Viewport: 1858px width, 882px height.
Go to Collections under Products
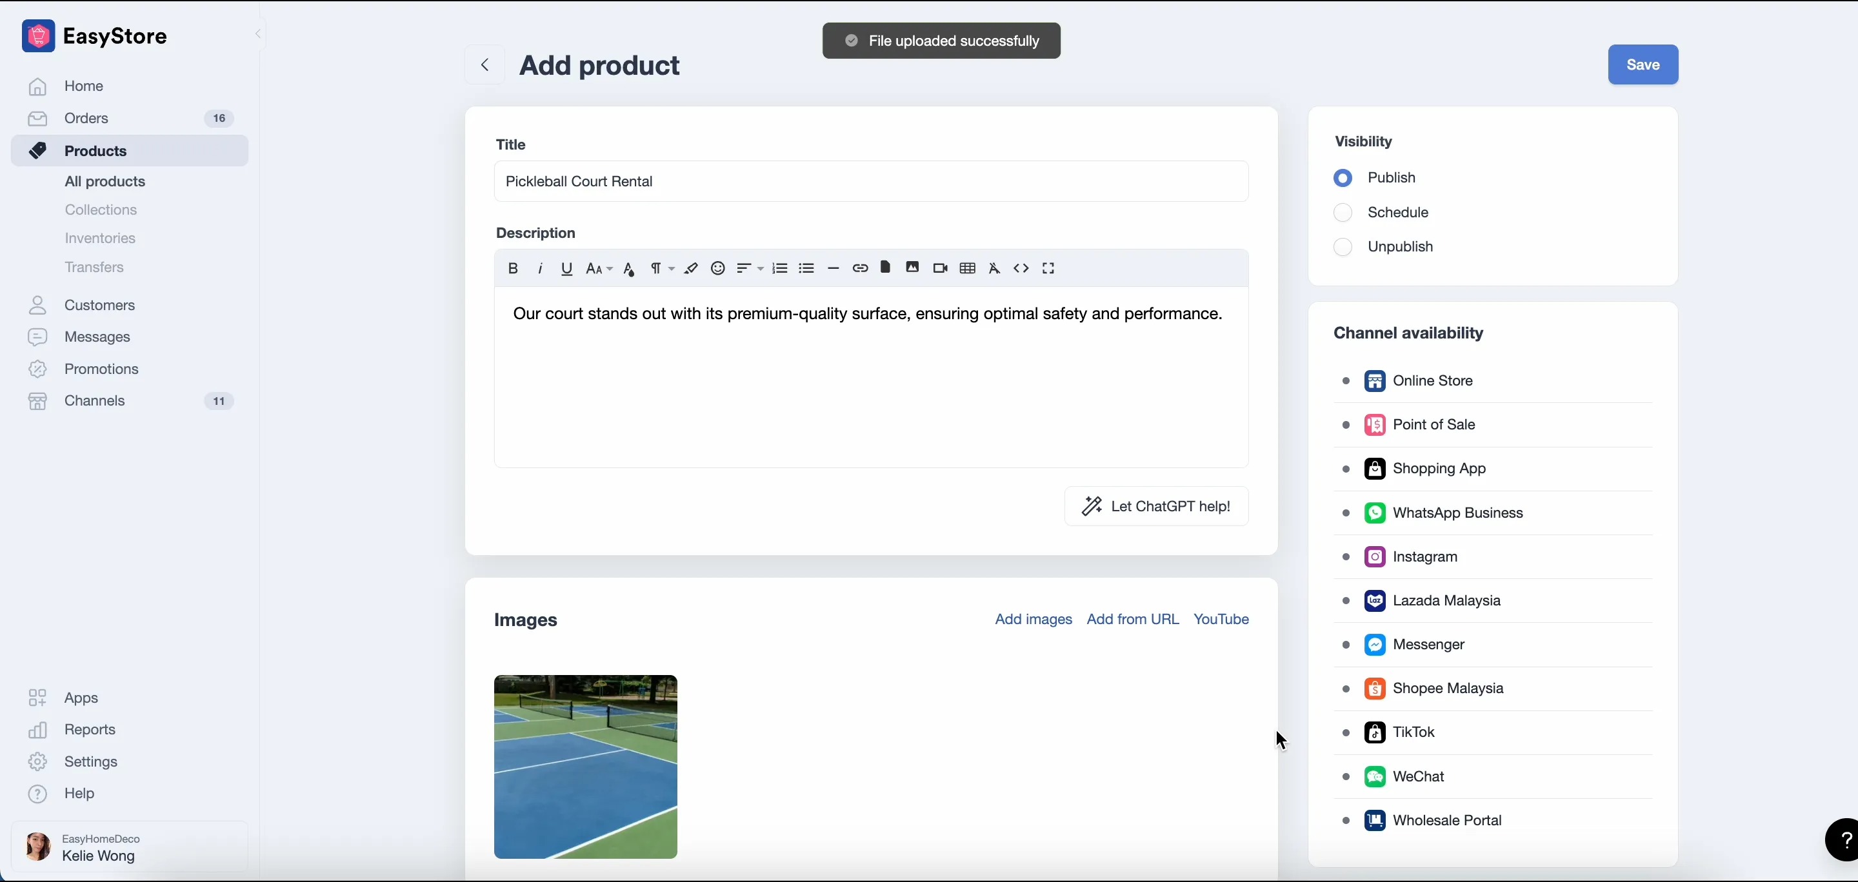(x=101, y=210)
